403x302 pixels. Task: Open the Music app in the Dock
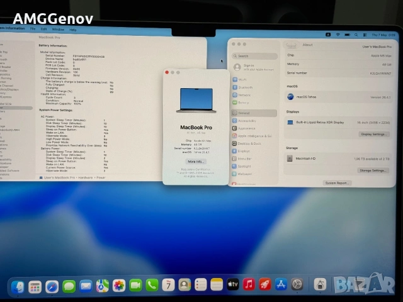(249, 284)
